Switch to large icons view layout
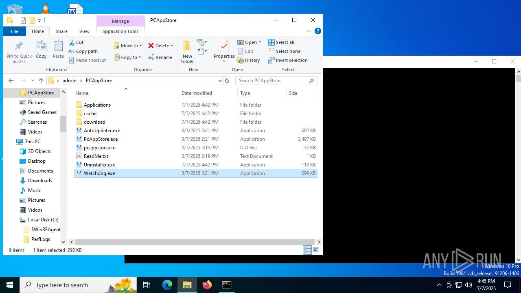Screen dimensions: 521x293 coord(316,250)
